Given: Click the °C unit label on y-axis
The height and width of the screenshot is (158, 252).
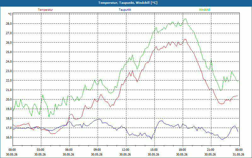Looking at the screenshot, I should click(x=10, y=14).
